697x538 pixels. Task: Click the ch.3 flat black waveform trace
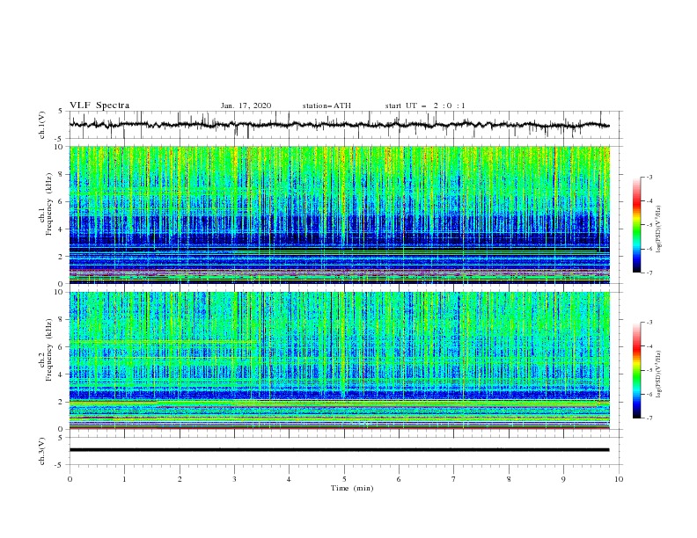[x=339, y=450]
